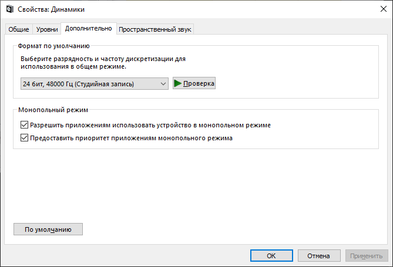Click the Отмена button
This screenshot has width=393, height=267.
(x=319, y=256)
